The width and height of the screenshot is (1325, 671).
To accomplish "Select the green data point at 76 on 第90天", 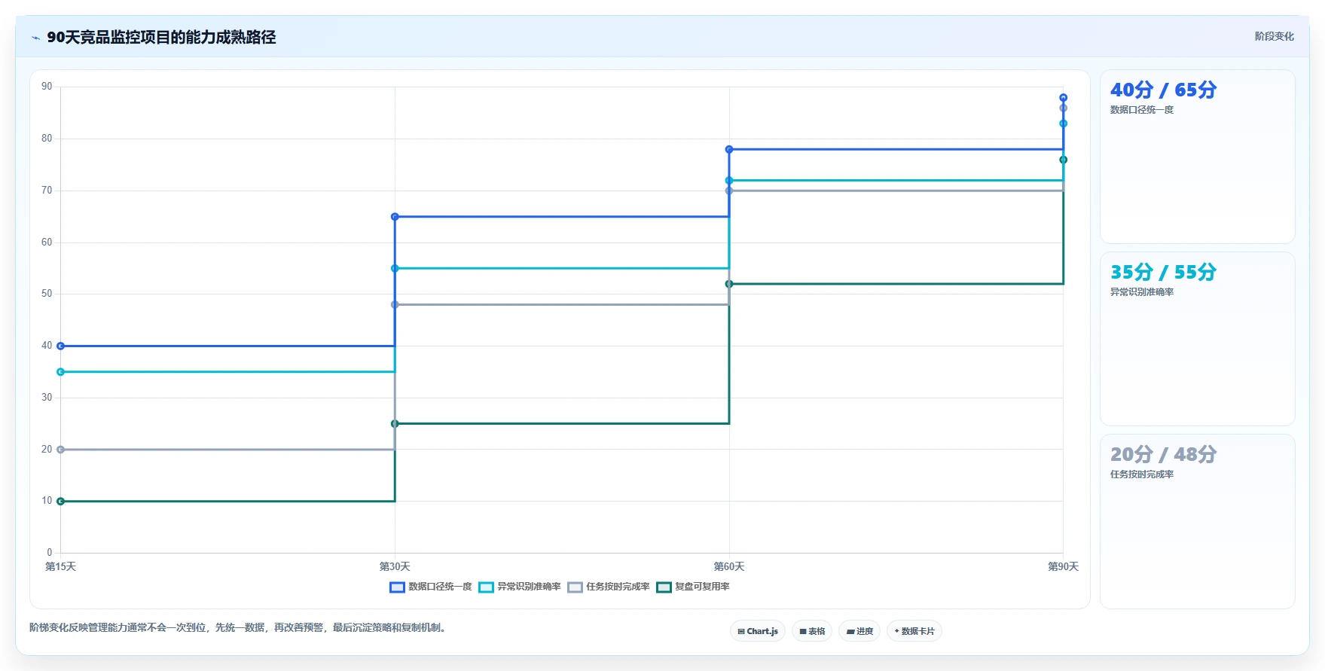I will pos(1064,160).
